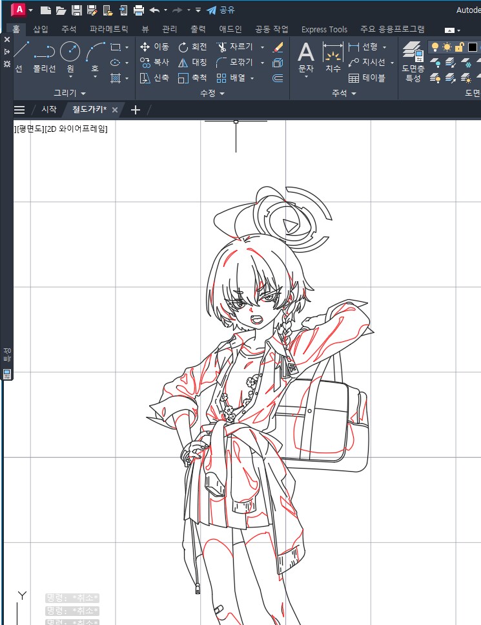Open the 지시선 leader dropdown arrow
The image size is (481, 625).
tap(392, 63)
